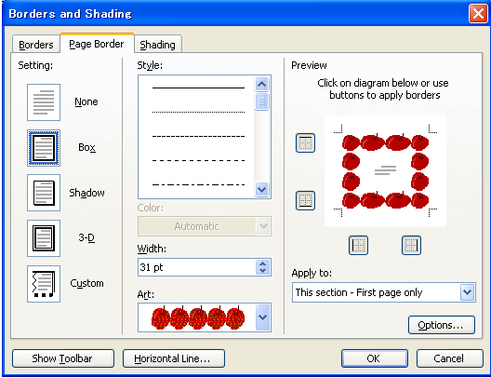
Task: Click the Horizontal Line... button
Action: pos(174,358)
